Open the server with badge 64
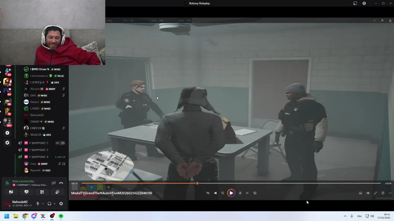Viewport: 394px width, 221px height. tap(7, 91)
